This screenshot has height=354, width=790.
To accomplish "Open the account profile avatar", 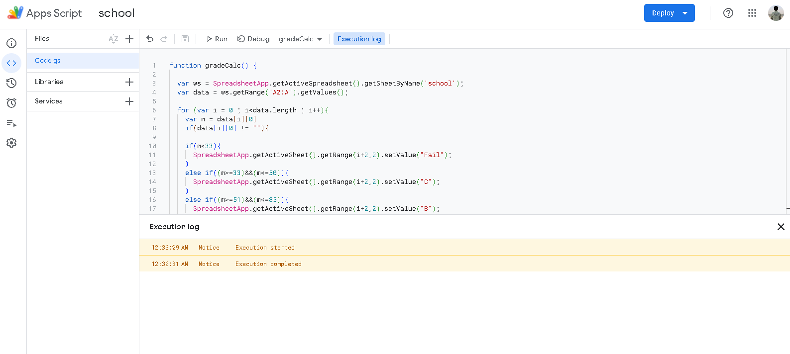I will (776, 13).
